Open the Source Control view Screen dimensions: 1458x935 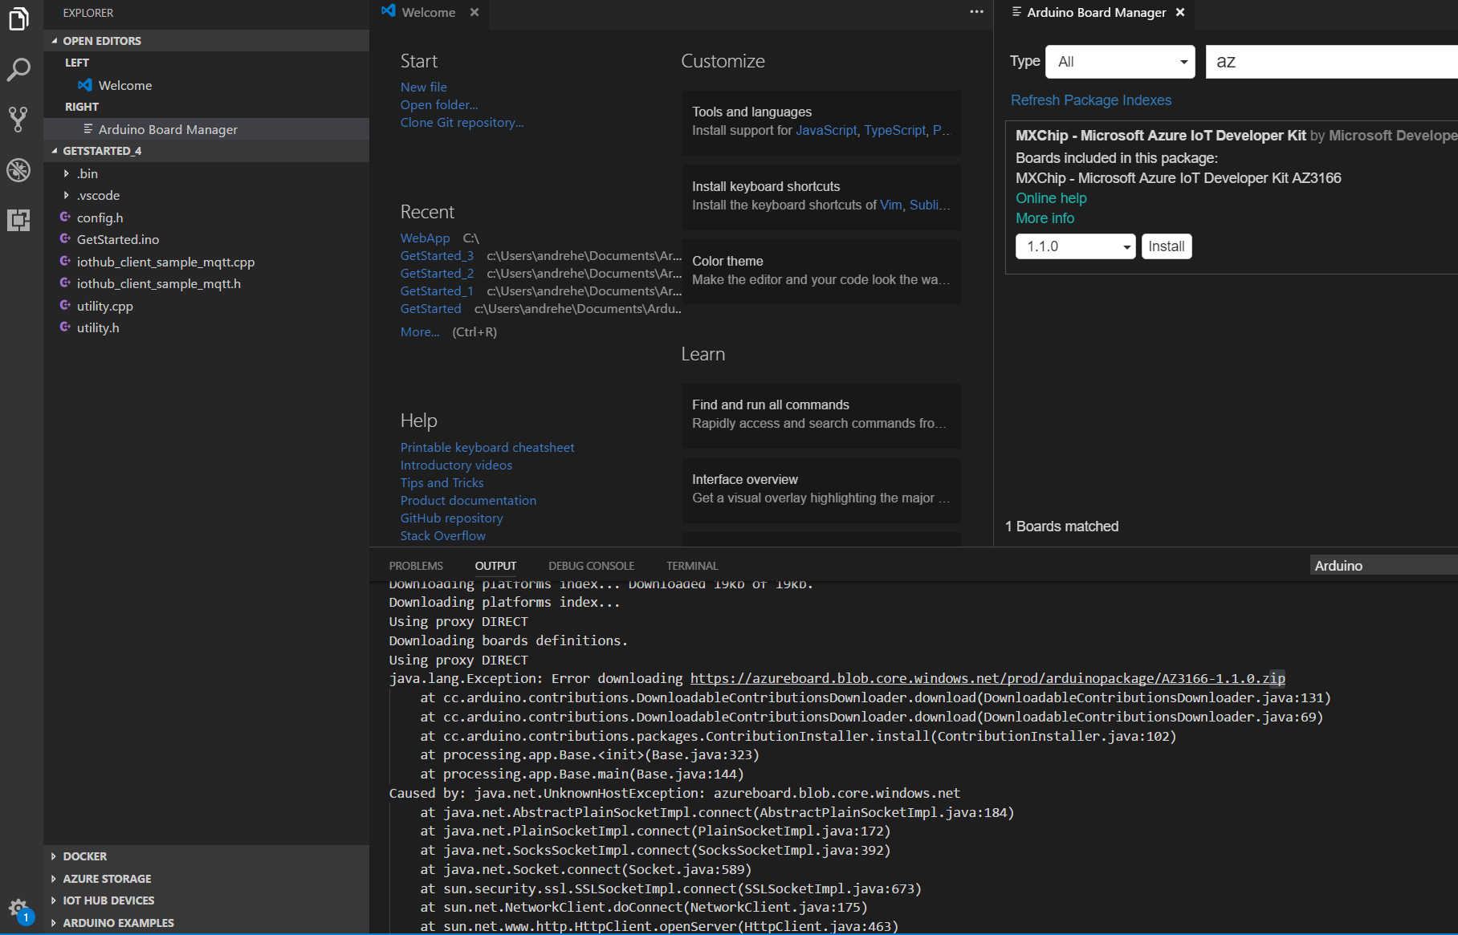click(x=18, y=119)
